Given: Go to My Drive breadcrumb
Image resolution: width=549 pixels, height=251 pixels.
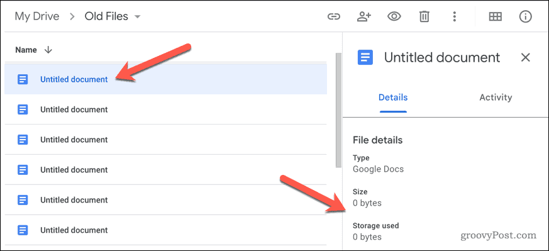Looking at the screenshot, I should (37, 16).
